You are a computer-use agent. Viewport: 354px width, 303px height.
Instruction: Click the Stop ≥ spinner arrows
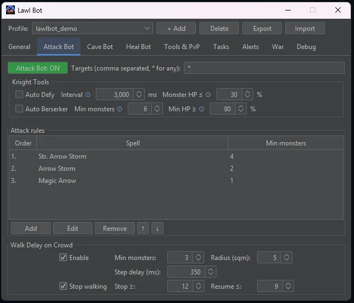coord(198,286)
